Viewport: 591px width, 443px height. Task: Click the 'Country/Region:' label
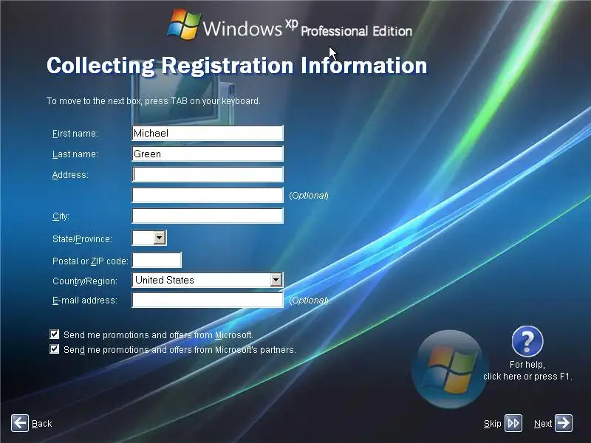[x=85, y=281]
